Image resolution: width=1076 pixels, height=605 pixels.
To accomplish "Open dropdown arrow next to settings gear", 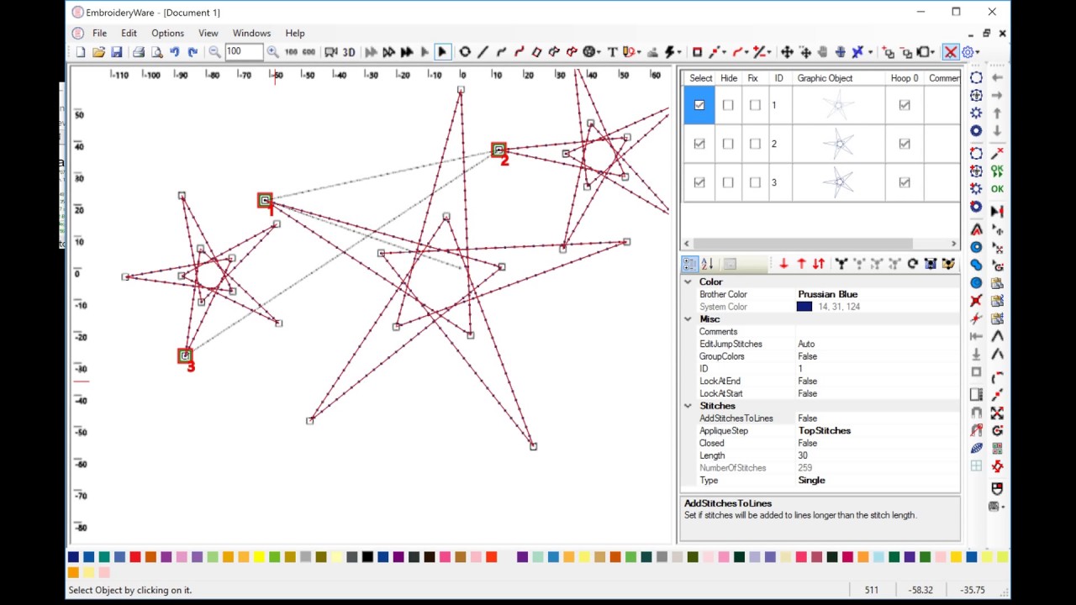I will pyautogui.click(x=977, y=52).
